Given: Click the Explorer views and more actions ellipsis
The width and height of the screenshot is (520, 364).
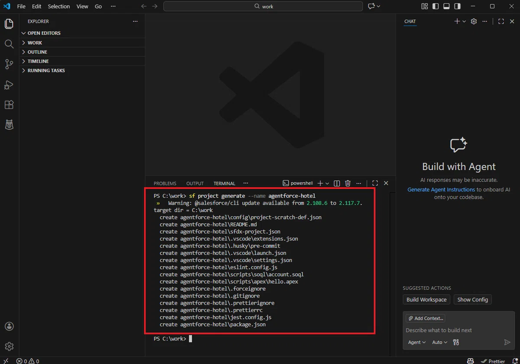Looking at the screenshot, I should pyautogui.click(x=135, y=21).
